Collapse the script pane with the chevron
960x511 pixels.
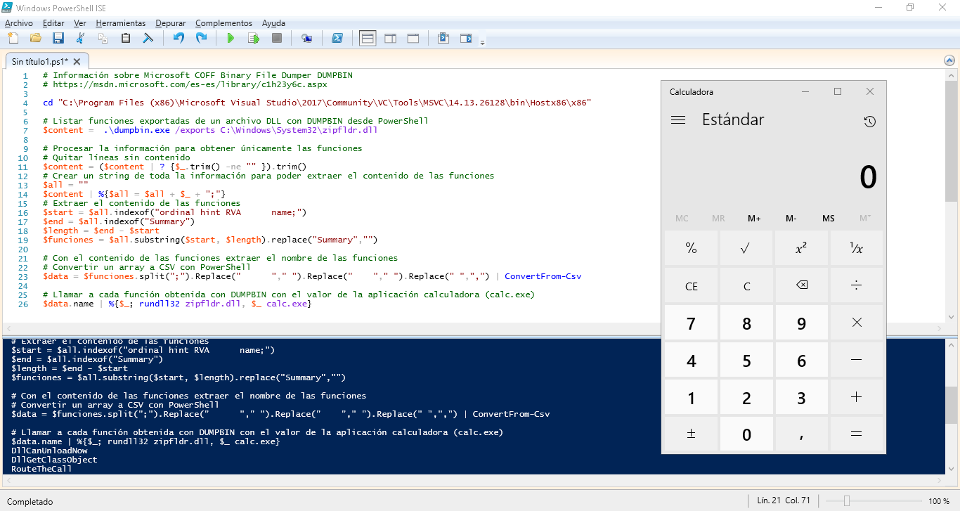949,60
